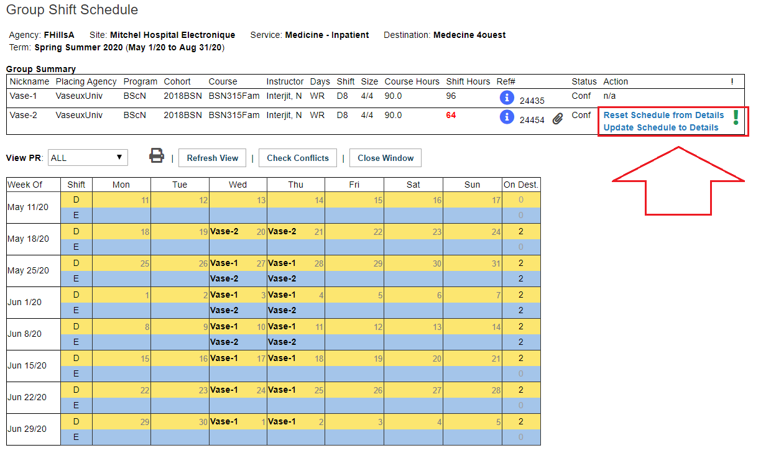
Task: Click the green exclamation alert icon
Action: 736,117
